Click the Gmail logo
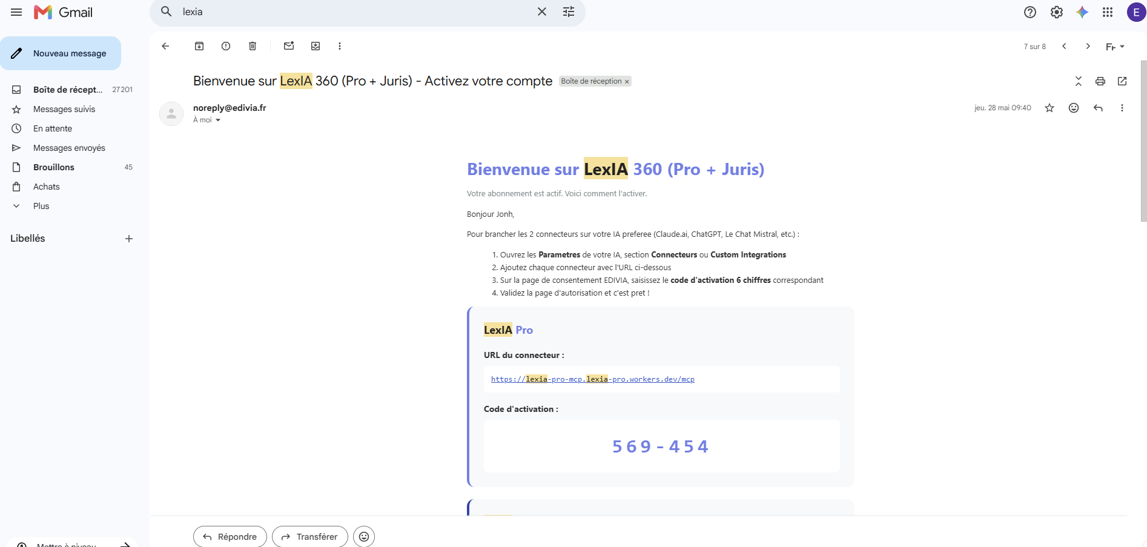The width and height of the screenshot is (1147, 547). click(x=63, y=12)
